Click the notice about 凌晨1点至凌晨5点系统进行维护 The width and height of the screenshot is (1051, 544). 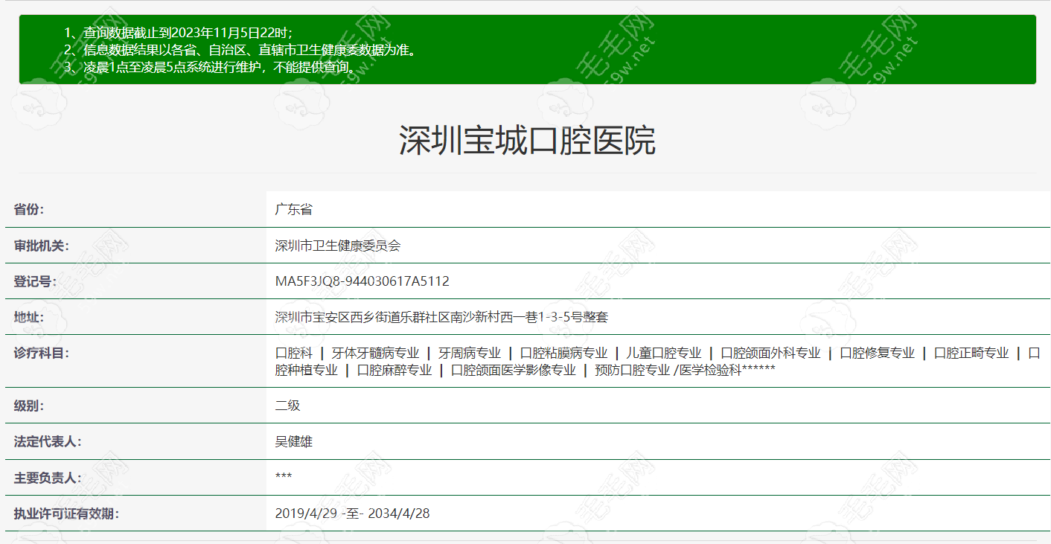(x=223, y=67)
